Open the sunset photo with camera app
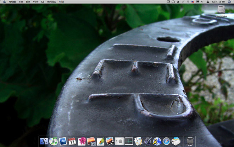 pos(91,141)
